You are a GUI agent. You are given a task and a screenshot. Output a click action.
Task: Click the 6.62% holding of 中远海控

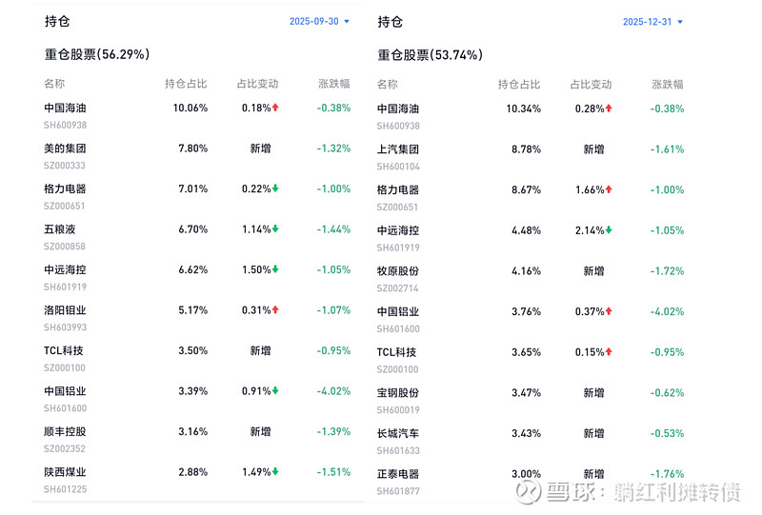[193, 269]
